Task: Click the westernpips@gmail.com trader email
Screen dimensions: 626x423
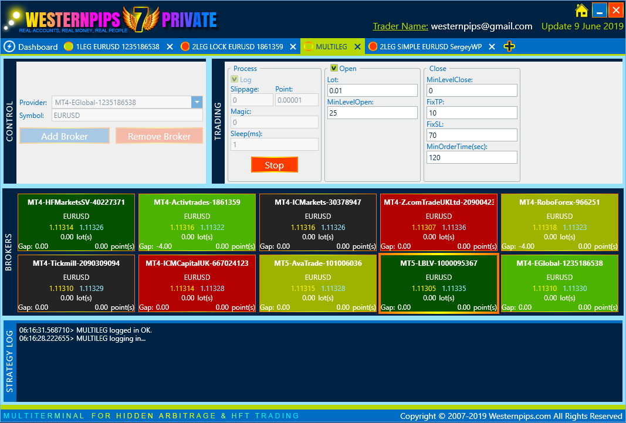Action: coord(482,26)
